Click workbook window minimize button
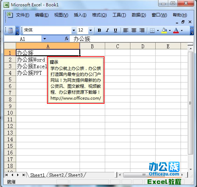 point(177,23)
